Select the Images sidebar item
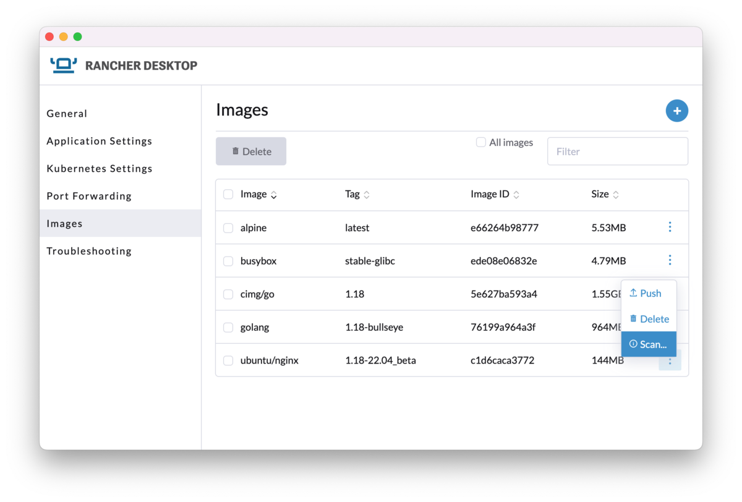This screenshot has height=502, width=742. point(121,223)
